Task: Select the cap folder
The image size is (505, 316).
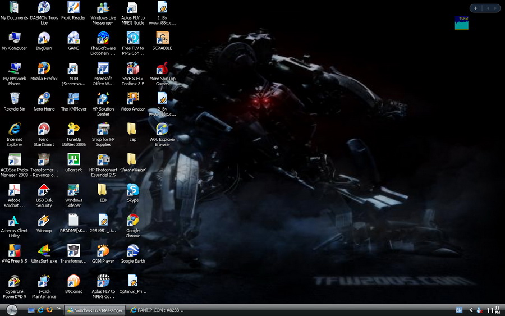Action: [131, 129]
